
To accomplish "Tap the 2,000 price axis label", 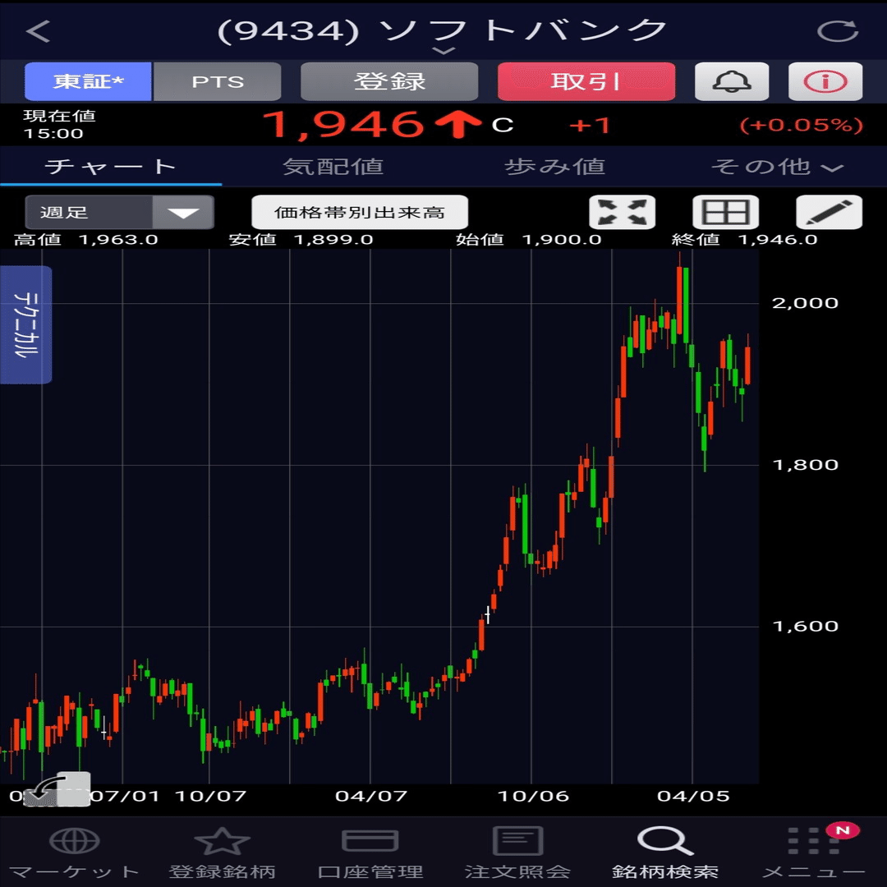I will [805, 302].
